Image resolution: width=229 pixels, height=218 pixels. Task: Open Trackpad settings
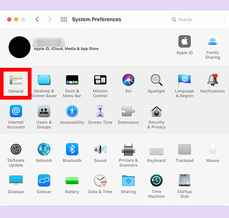tap(184, 153)
